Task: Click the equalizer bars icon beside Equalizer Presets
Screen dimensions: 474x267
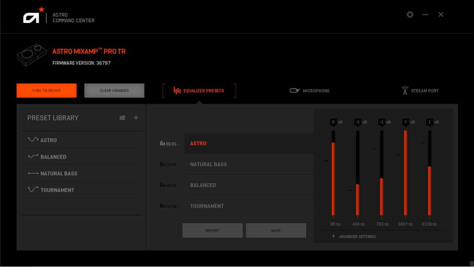Action: coord(177,90)
